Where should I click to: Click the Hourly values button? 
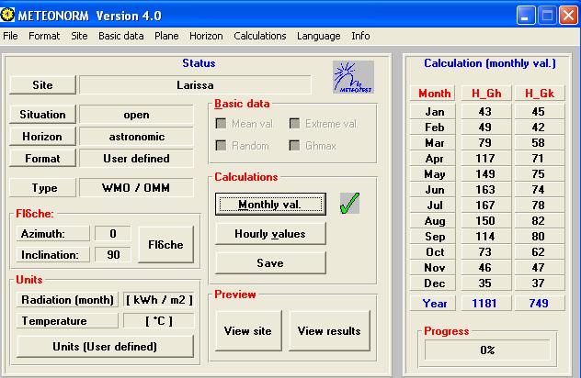click(270, 234)
